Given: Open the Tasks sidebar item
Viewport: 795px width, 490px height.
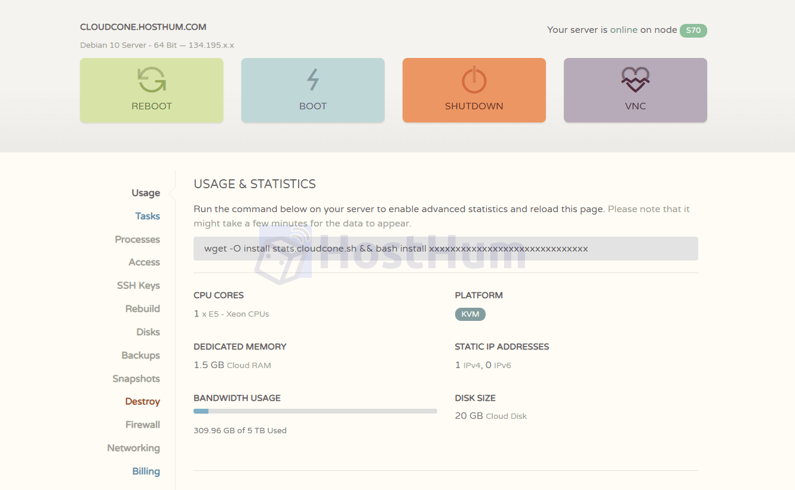Looking at the screenshot, I should pos(148,216).
